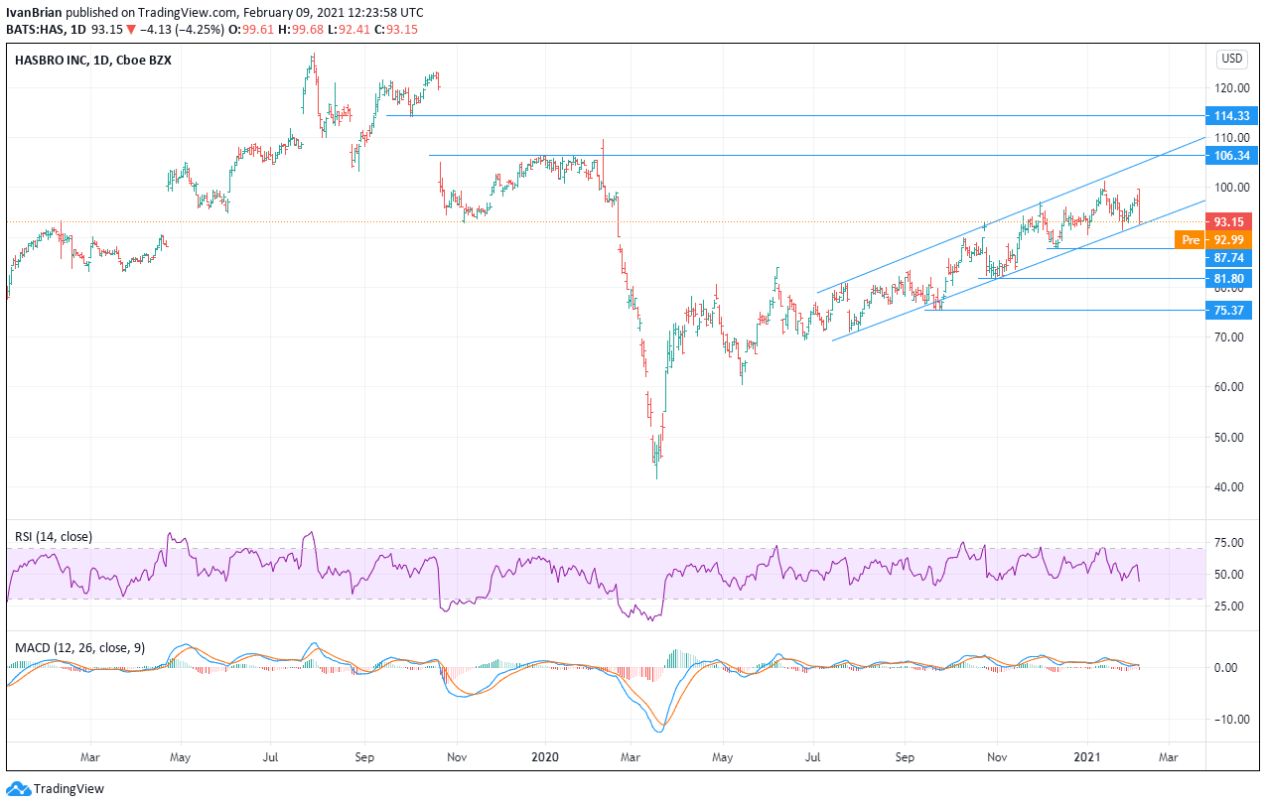This screenshot has height=807, width=1266.
Task: Click the TradingView logo icon
Action: click(x=18, y=789)
